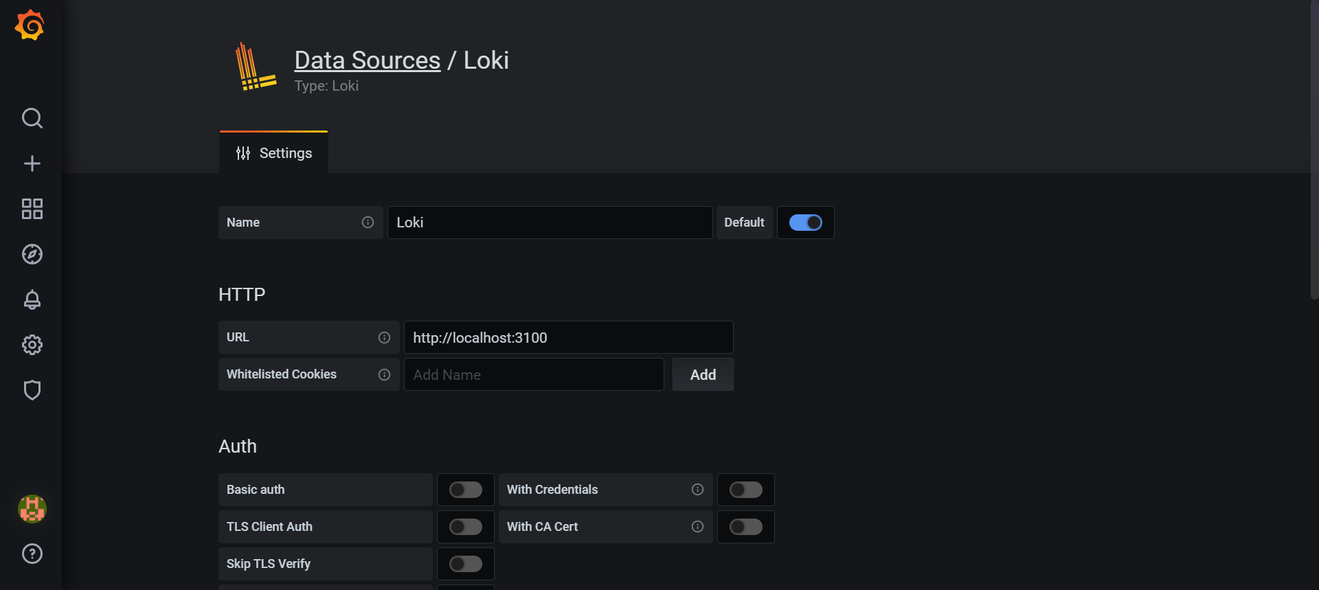
Task: Click the Help question mark icon
Action: [x=32, y=554]
